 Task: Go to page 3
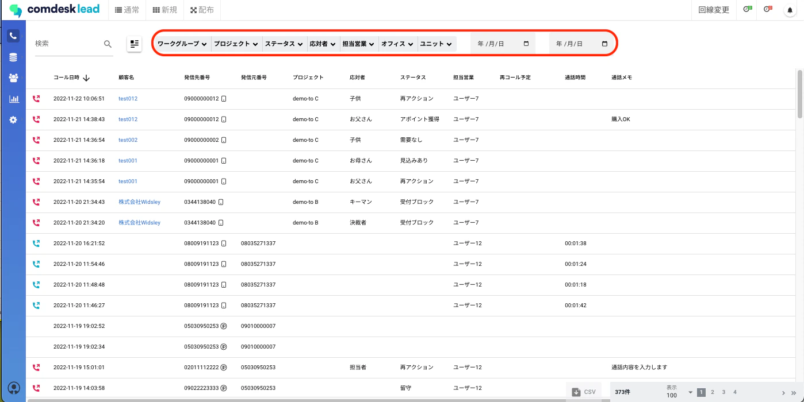click(x=723, y=392)
